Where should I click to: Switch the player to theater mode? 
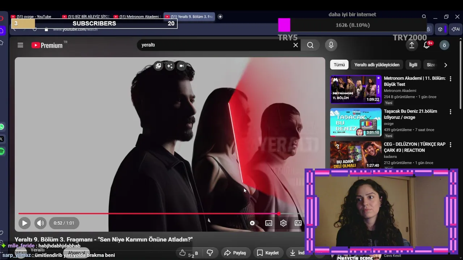(298, 223)
